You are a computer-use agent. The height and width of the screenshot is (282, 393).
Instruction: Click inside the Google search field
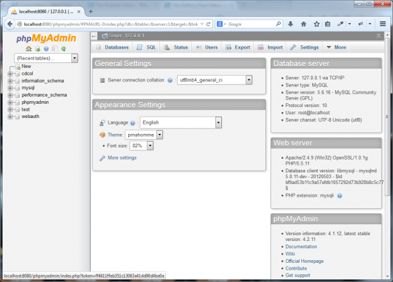[251, 24]
